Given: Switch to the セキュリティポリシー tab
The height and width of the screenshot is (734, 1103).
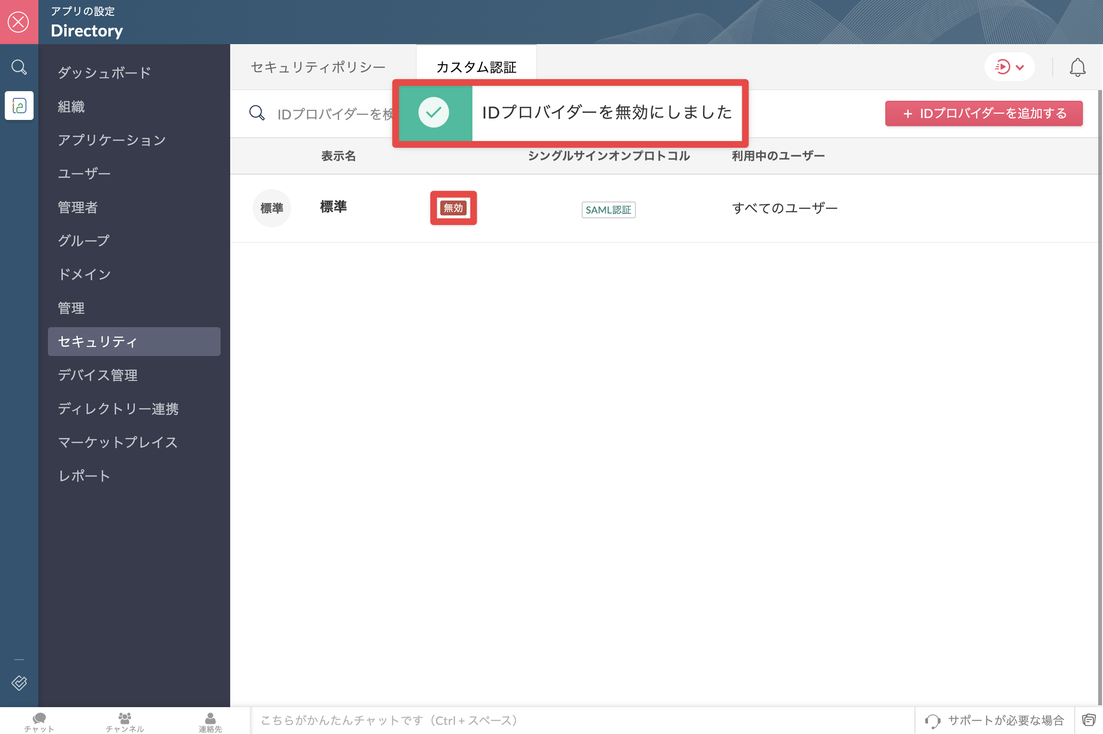Looking at the screenshot, I should [x=318, y=67].
